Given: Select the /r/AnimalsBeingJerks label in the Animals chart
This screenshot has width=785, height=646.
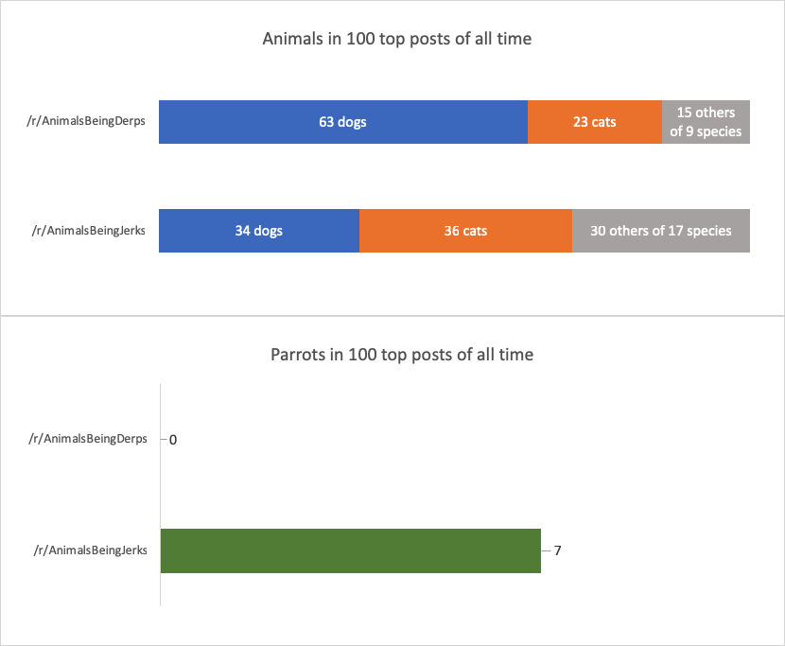Looking at the screenshot, I should point(86,231).
